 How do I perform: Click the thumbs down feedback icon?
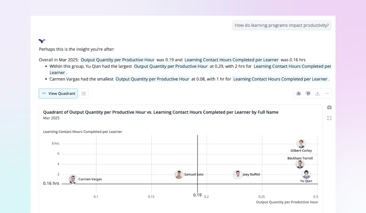(308, 93)
